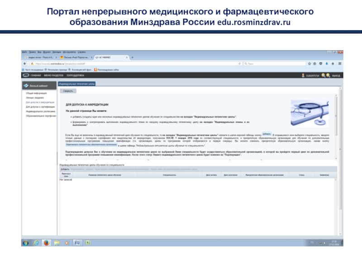Open the Вид menu
The height and width of the screenshot is (271, 362).
(x=39, y=52)
